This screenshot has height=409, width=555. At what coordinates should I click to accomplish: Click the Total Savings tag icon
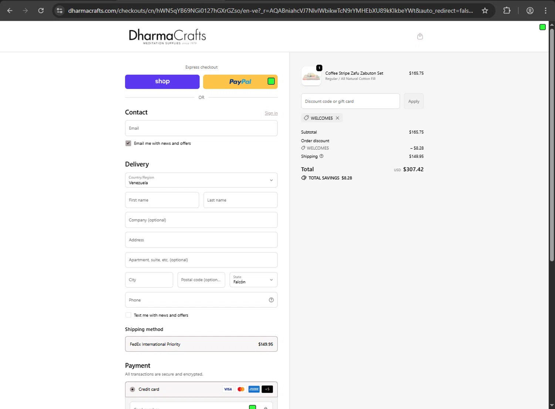click(x=304, y=178)
